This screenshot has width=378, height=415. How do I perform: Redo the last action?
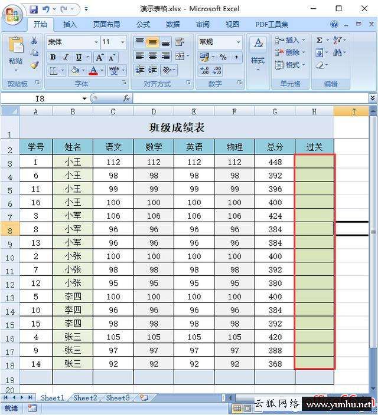click(64, 9)
